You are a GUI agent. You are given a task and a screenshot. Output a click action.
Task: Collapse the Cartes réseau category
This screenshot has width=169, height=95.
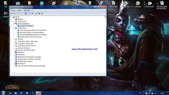tap(14, 28)
